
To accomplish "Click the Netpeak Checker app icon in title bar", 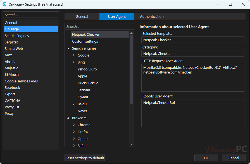I will tap(4, 4).
